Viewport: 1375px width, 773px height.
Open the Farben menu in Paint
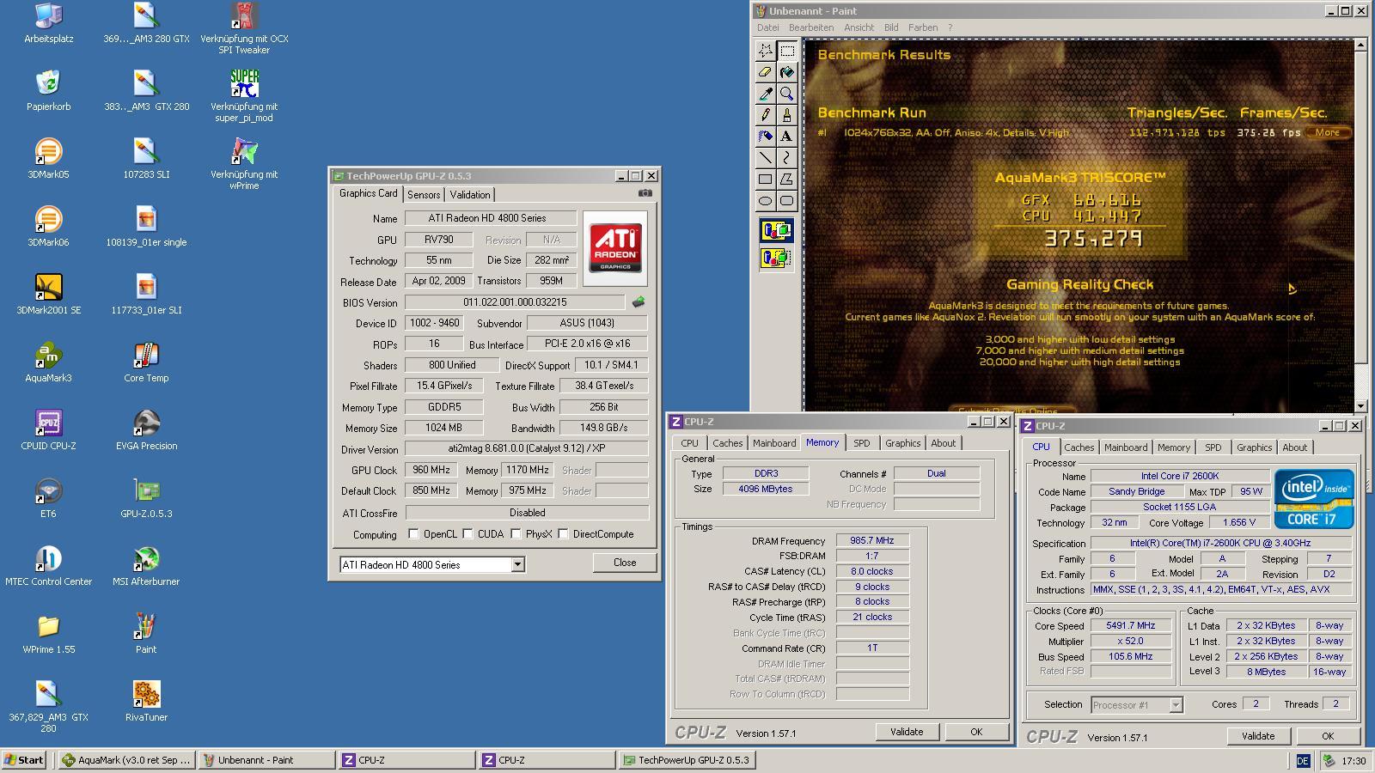[923, 27]
